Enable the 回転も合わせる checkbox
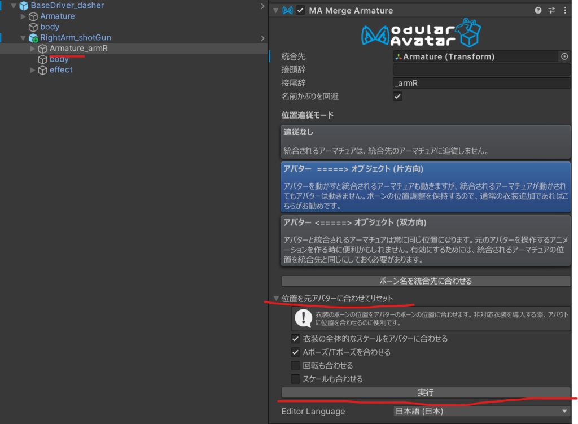 (x=295, y=365)
